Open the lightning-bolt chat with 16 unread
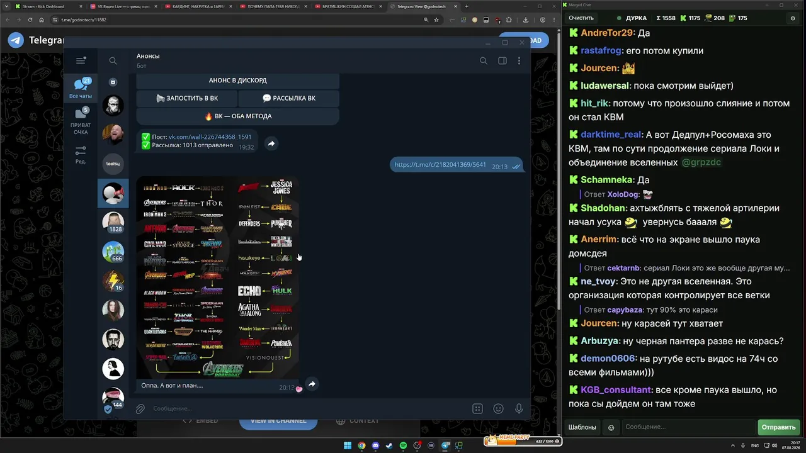The height and width of the screenshot is (453, 806). coord(113,281)
